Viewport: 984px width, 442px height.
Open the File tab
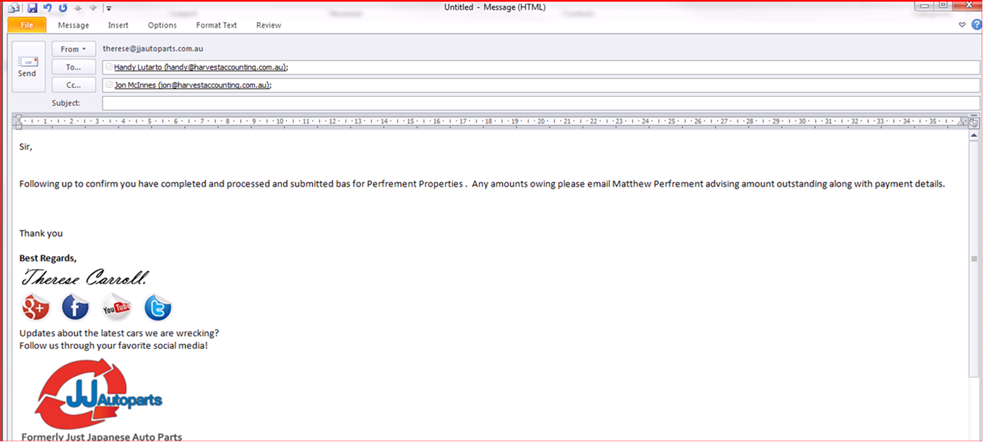tap(27, 25)
